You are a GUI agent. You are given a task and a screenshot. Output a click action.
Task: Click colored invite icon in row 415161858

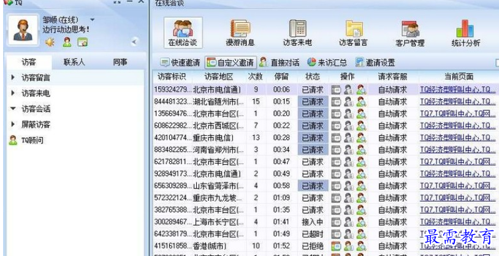click(x=336, y=246)
